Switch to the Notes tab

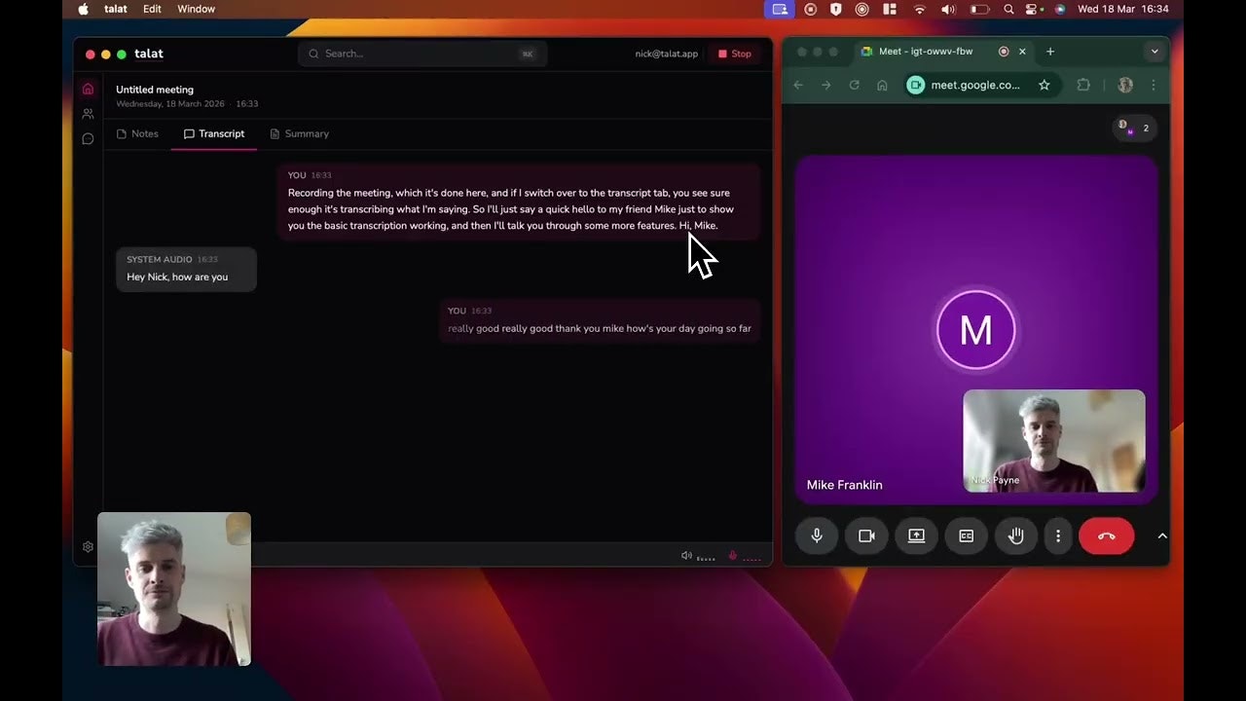pyautogui.click(x=137, y=133)
